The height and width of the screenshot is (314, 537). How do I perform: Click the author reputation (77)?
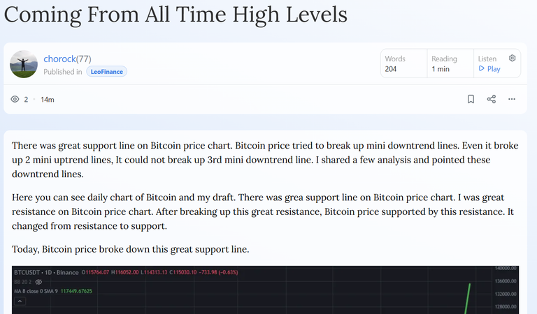(x=84, y=59)
